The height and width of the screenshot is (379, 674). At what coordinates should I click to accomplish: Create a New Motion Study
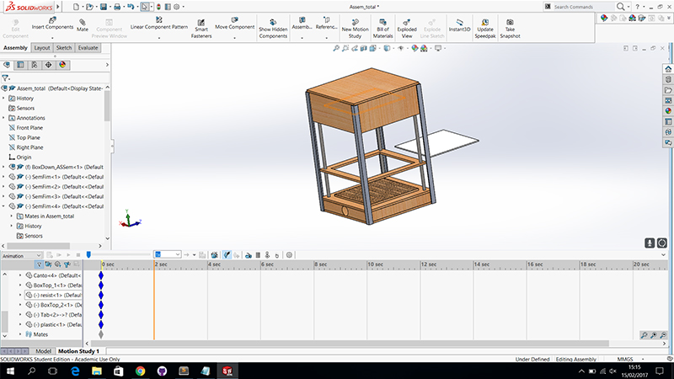[355, 29]
